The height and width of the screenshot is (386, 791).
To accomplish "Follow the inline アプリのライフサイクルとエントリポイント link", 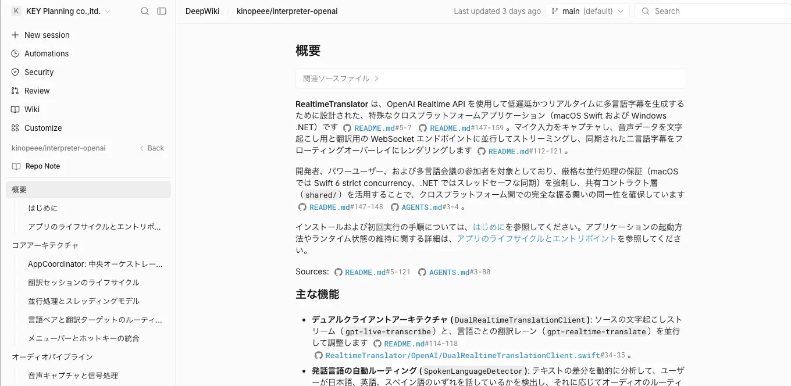I will 536,239.
